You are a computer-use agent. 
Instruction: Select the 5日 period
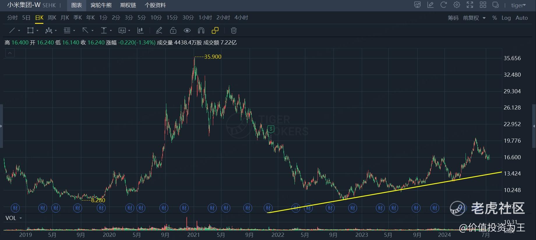(26, 18)
